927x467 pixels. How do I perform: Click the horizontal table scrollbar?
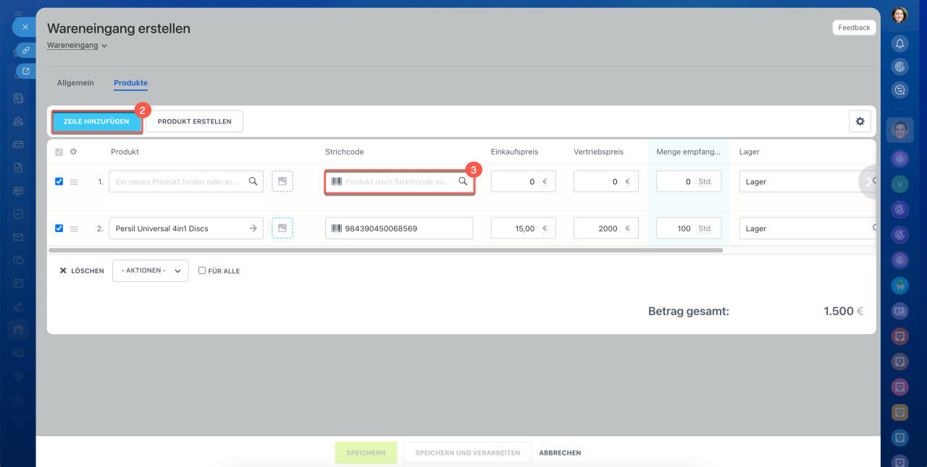coord(385,250)
